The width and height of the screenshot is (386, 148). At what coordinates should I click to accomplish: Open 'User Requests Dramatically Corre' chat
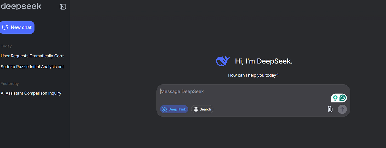[32, 56]
